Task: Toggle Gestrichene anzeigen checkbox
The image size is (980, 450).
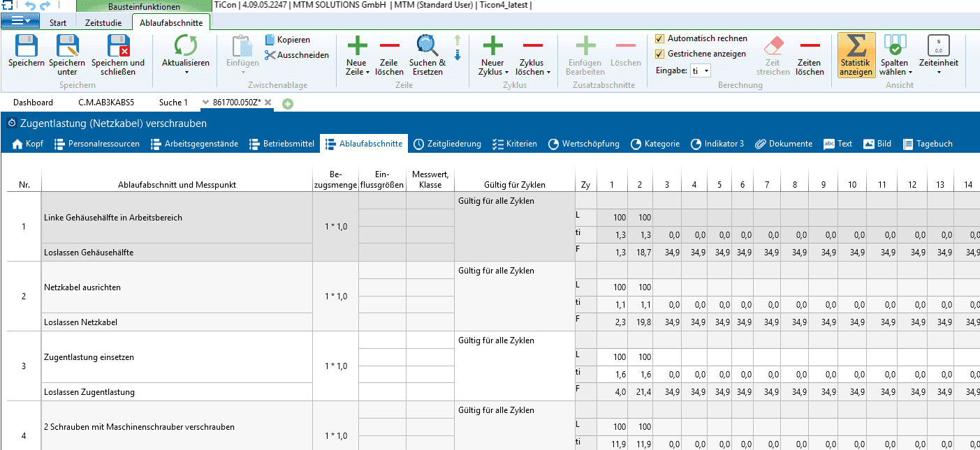Action: (x=660, y=54)
